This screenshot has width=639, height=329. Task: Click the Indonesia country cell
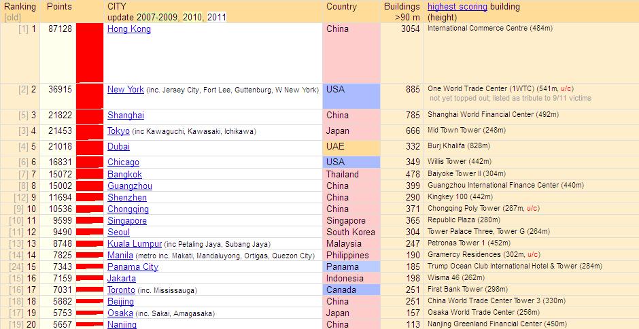click(x=351, y=279)
